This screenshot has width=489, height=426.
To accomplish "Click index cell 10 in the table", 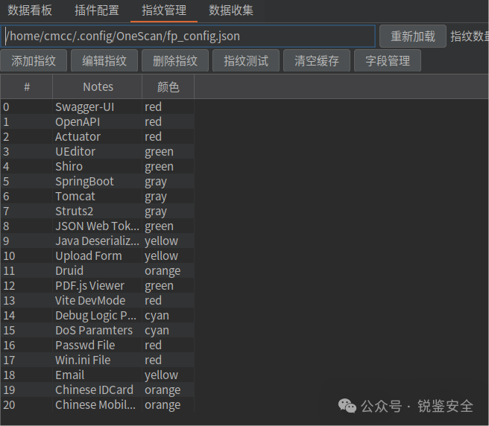I will (x=27, y=256).
